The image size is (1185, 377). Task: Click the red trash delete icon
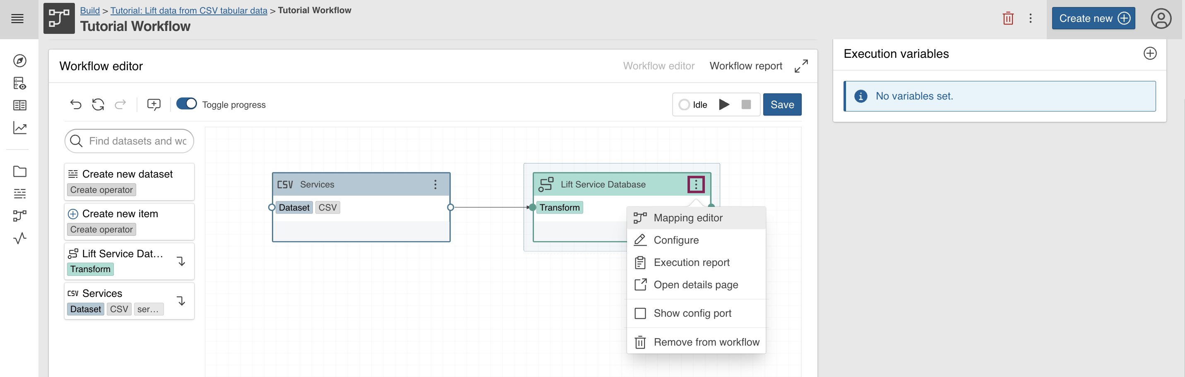pyautogui.click(x=1008, y=18)
